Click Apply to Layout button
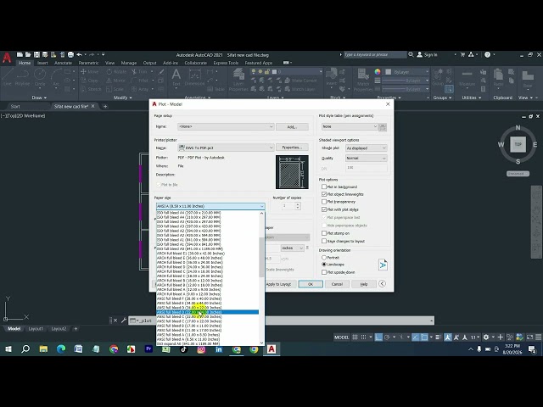The width and height of the screenshot is (543, 407). click(279, 284)
